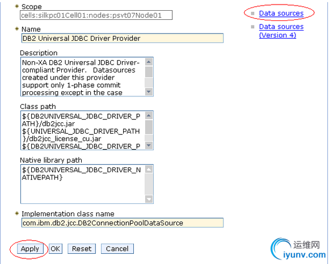329x264 pixels.
Task: Click Native library path scrollbar down arrow
Action: coord(149,199)
